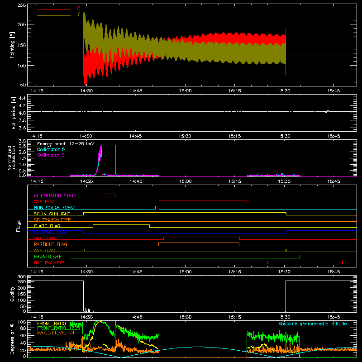This screenshot has height=362, width=362.
Task: Click the last BAD_PACKETS red tick
Action: 343,262
